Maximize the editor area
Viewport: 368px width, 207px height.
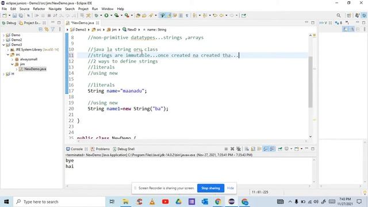(313, 23)
